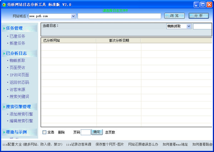
Task: Open the iis配置大全 footer link
Action: [33, 144]
